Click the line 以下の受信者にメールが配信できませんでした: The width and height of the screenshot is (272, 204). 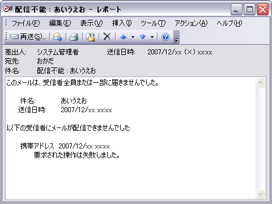tap(69, 128)
